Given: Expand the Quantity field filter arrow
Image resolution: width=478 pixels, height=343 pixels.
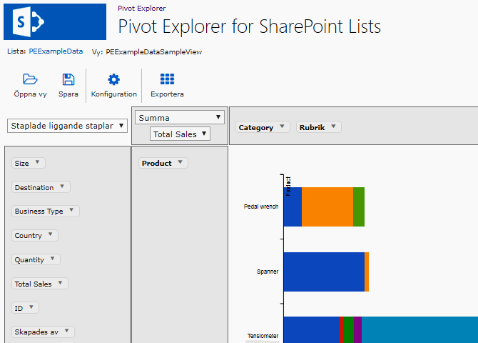Looking at the screenshot, I should pos(52,259).
